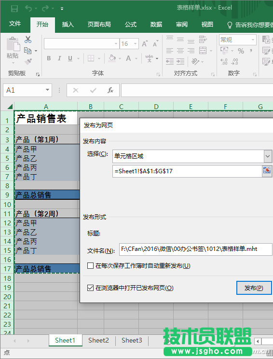This screenshot has height=359, width=273.
Task: Click the Format Painter brush icon
Action: 28,61
